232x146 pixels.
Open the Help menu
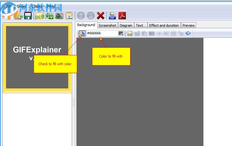pyautogui.click(x=51, y=6)
